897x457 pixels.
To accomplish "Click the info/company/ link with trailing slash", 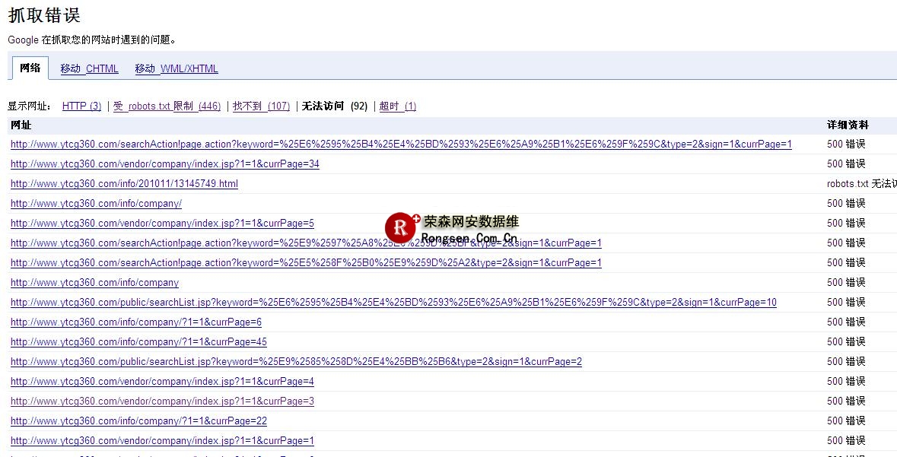I will [x=96, y=203].
